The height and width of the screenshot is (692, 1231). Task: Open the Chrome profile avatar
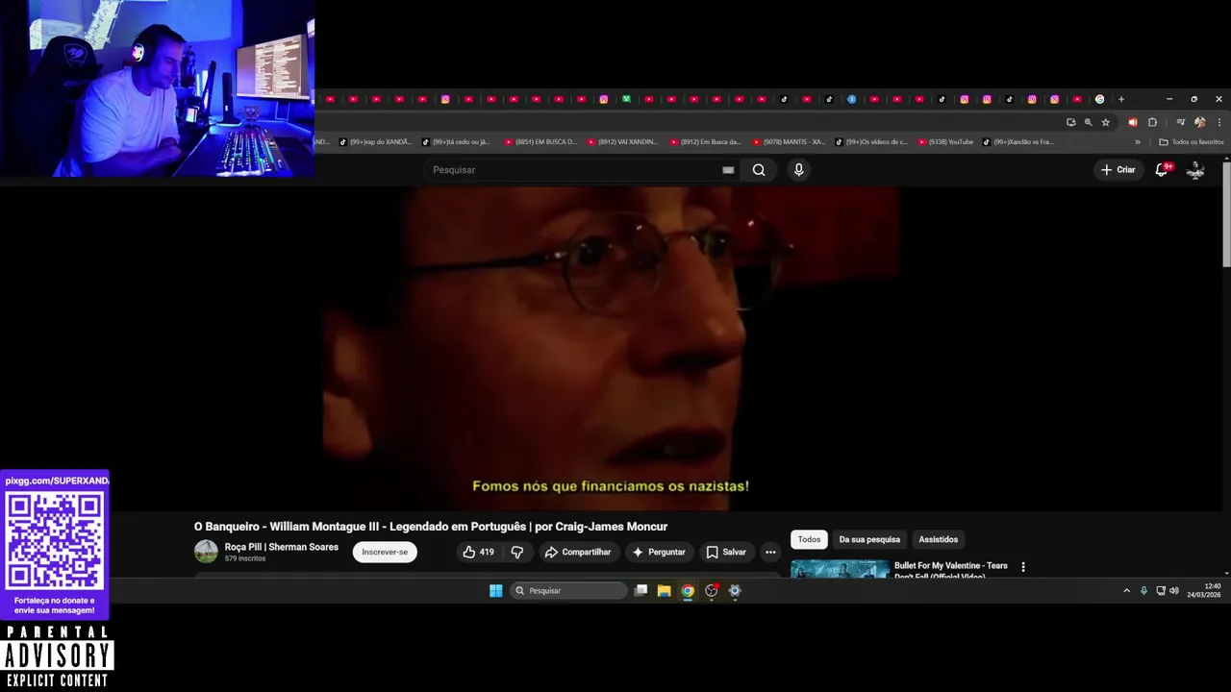tap(1199, 122)
